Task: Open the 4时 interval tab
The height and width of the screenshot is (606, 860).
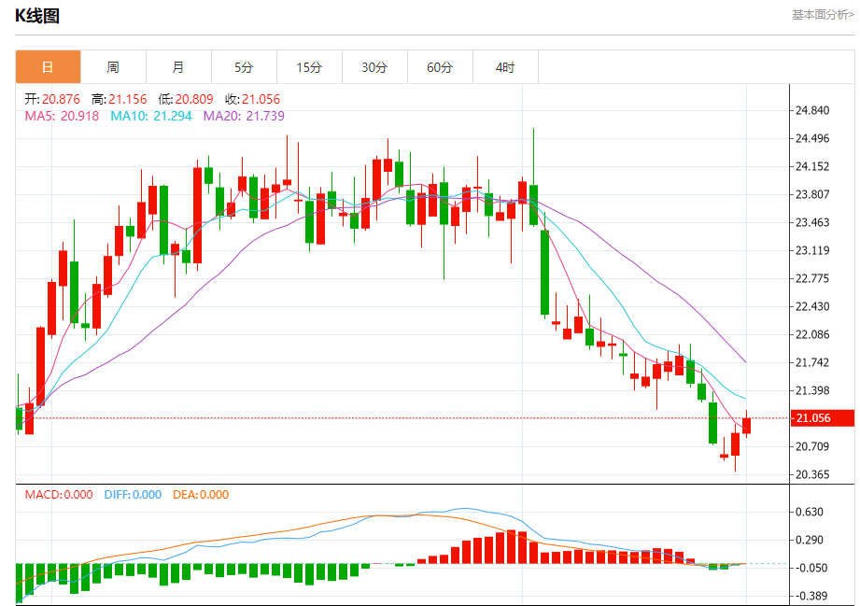Action: [505, 67]
